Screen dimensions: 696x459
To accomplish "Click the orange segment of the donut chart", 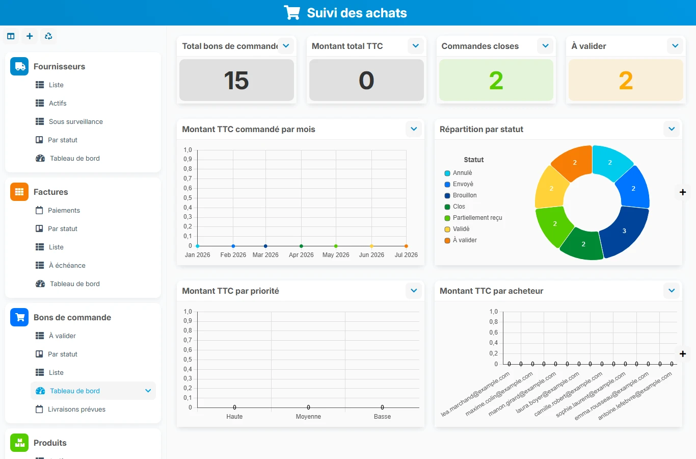I will 575,162.
